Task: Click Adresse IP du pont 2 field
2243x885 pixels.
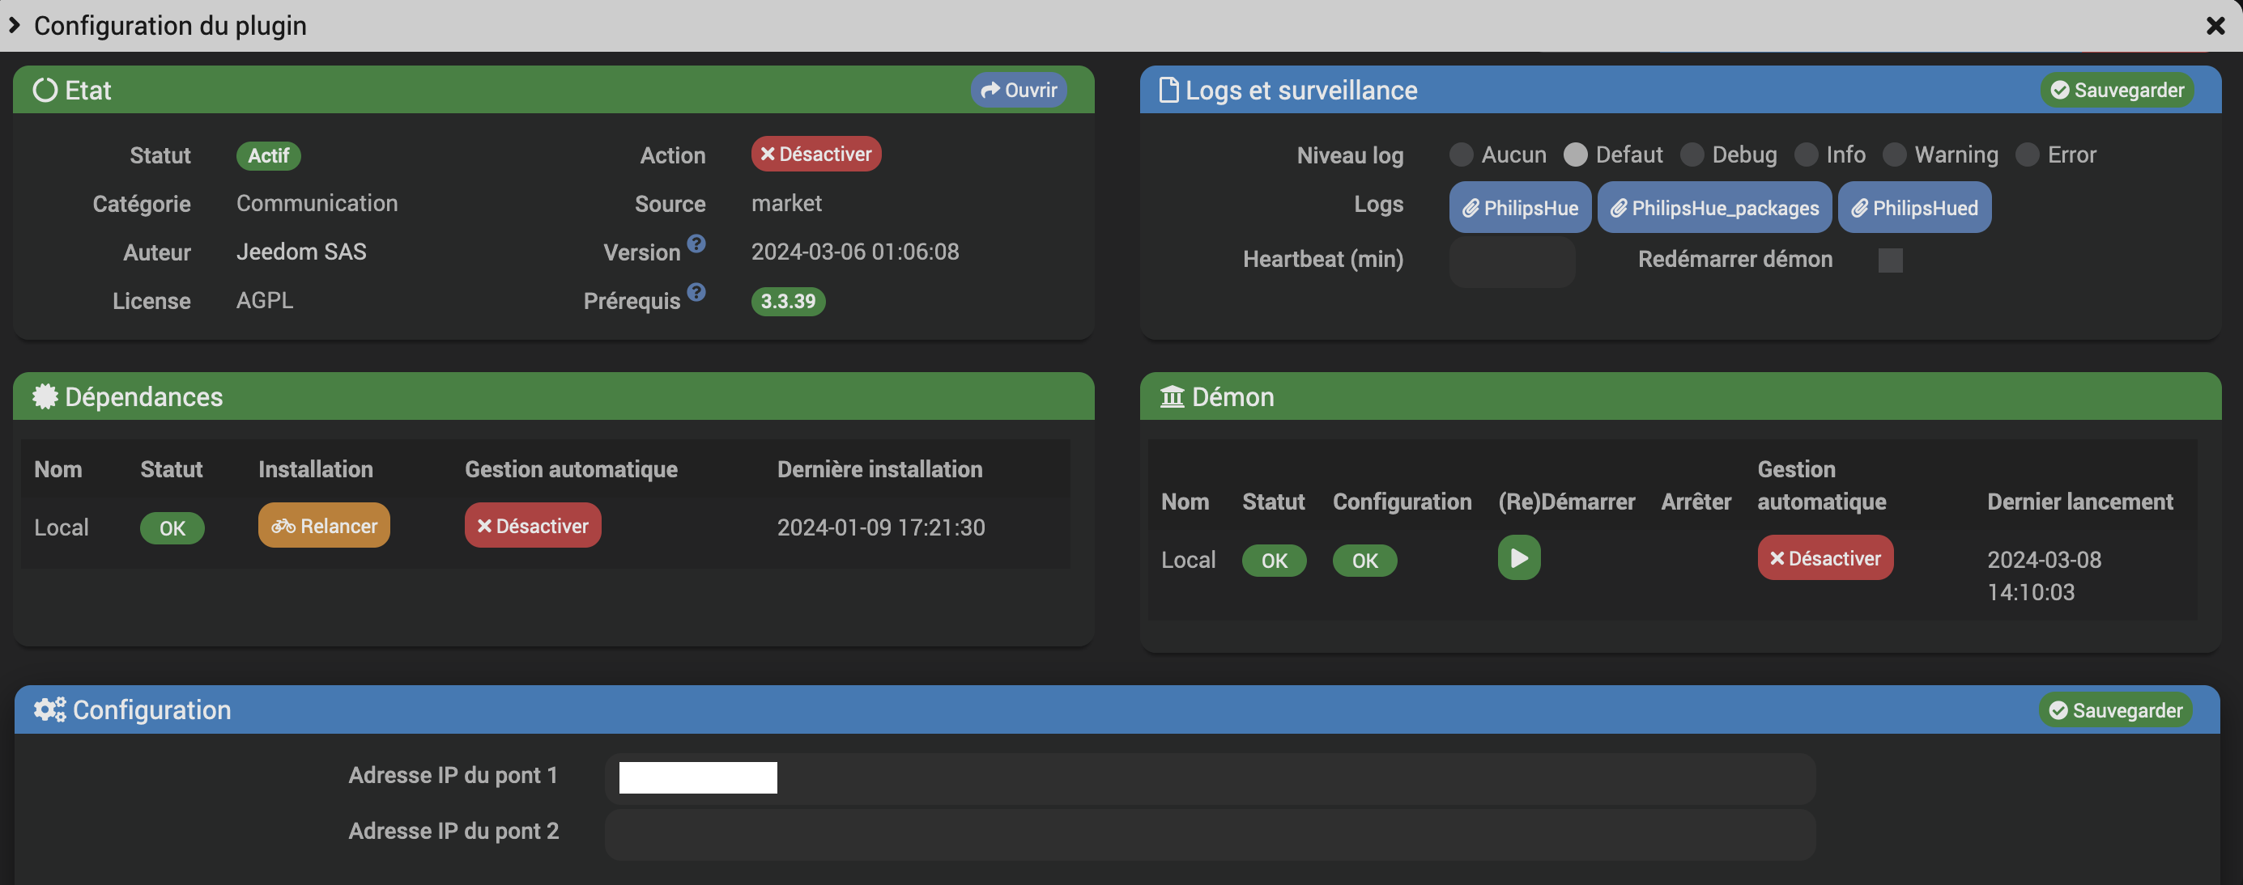Action: pyautogui.click(x=1210, y=835)
